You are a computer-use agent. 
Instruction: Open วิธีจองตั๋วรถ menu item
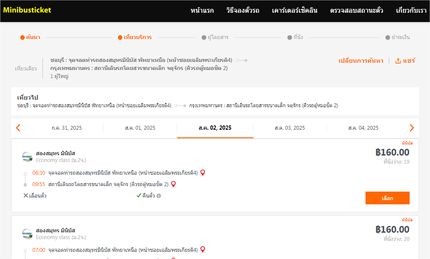pyautogui.click(x=243, y=11)
